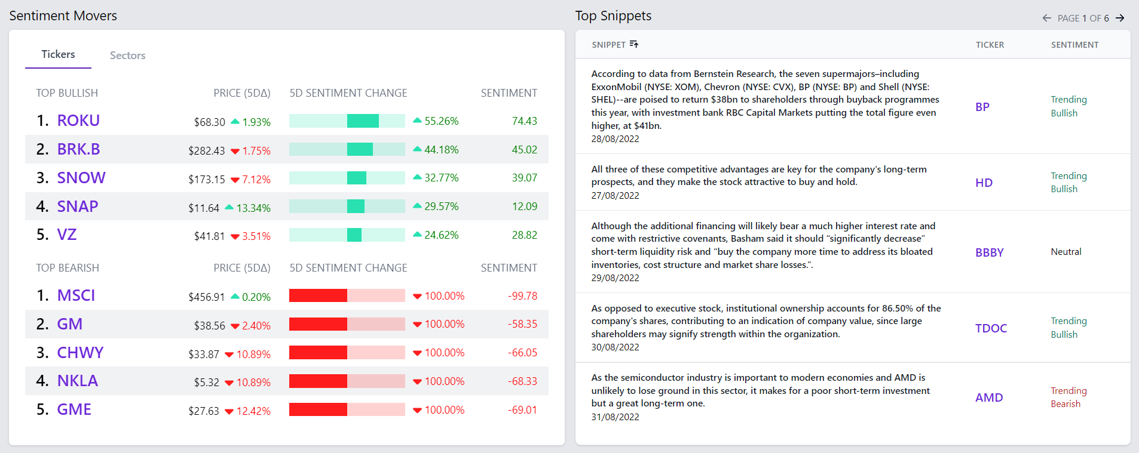This screenshot has width=1139, height=453.
Task: Open the CHWY ticker link
Action: click(80, 353)
